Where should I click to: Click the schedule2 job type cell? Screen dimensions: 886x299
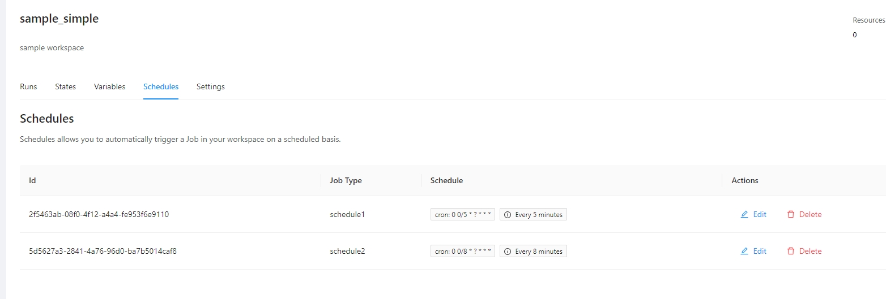(347, 252)
